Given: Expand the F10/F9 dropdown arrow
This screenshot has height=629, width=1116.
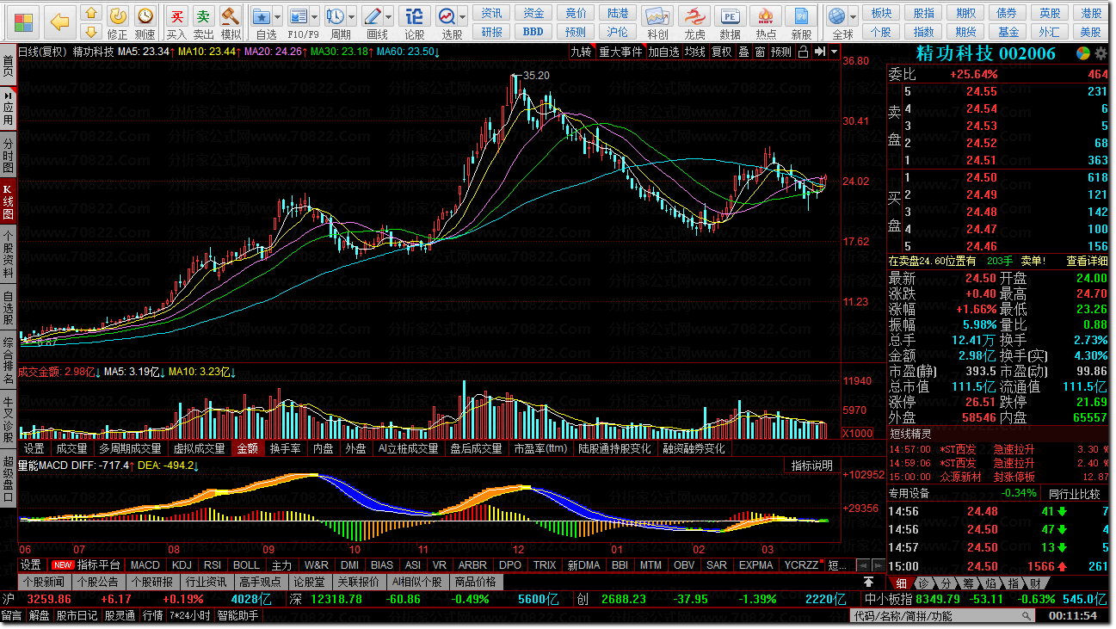Looking at the screenshot, I should [314, 16].
